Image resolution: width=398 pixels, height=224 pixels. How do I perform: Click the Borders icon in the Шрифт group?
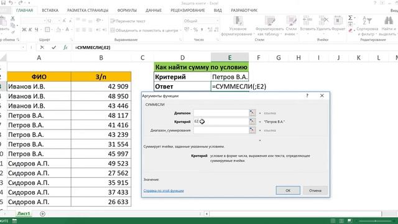47,30
